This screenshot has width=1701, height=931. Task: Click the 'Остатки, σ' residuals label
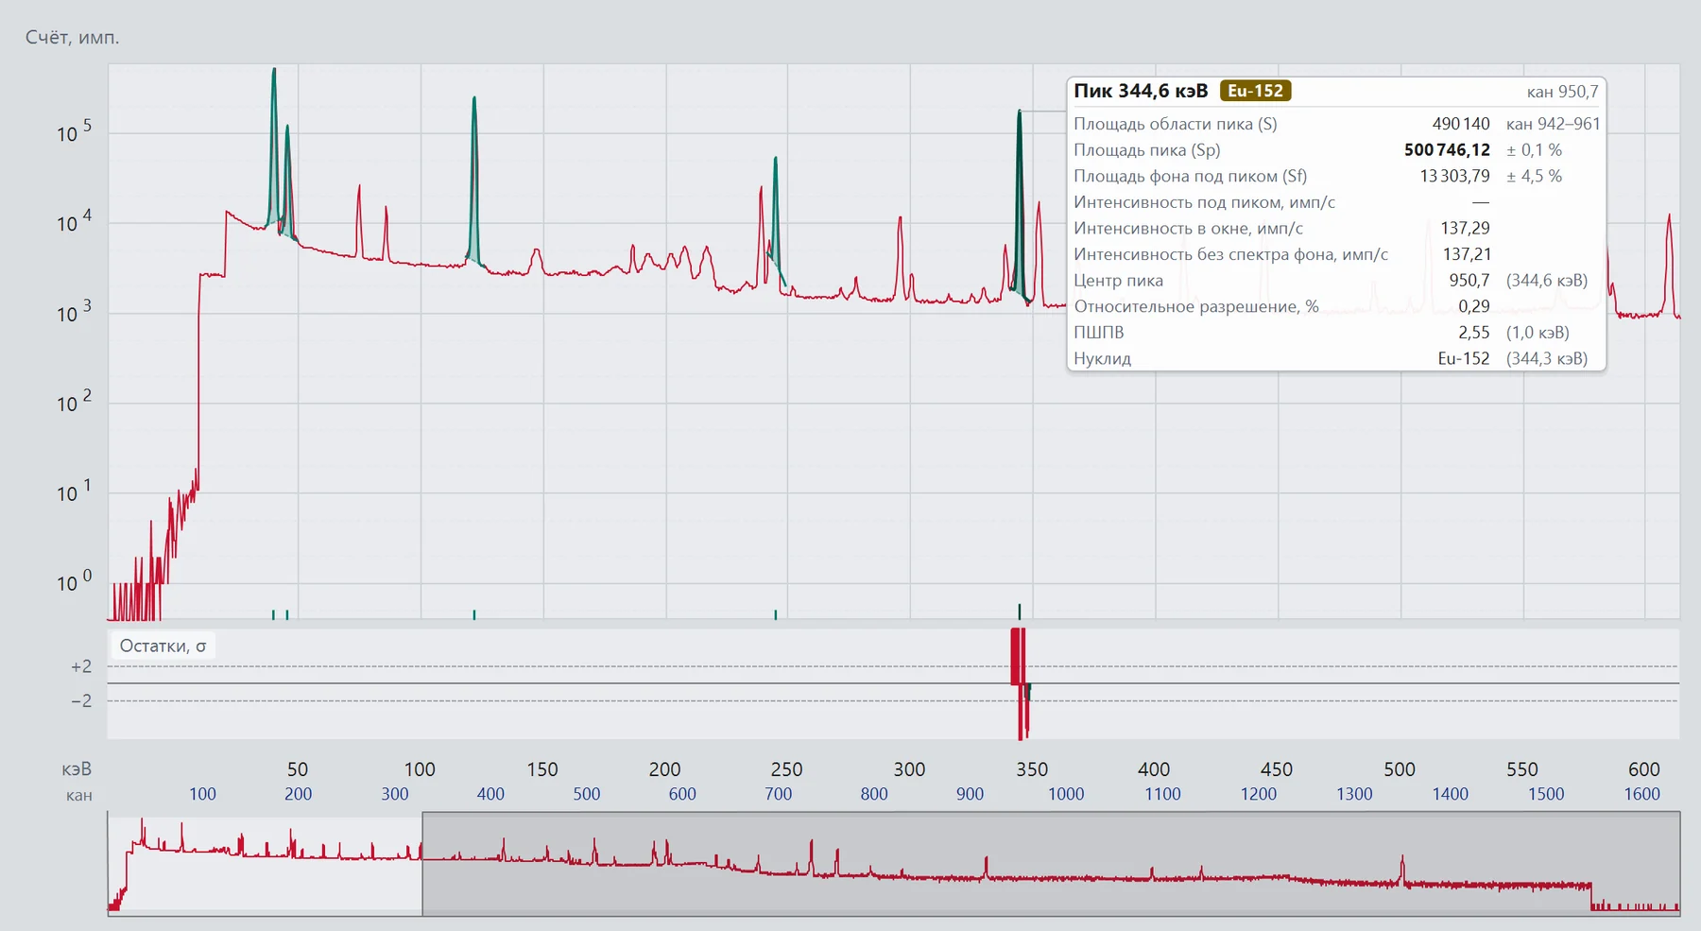click(x=163, y=646)
